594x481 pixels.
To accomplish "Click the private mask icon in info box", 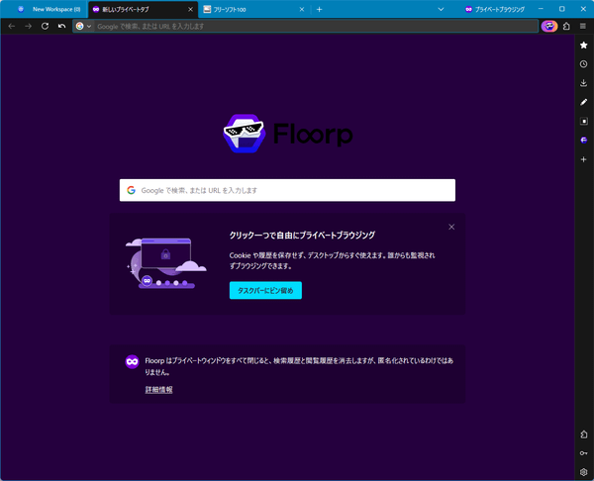I will 133,361.
